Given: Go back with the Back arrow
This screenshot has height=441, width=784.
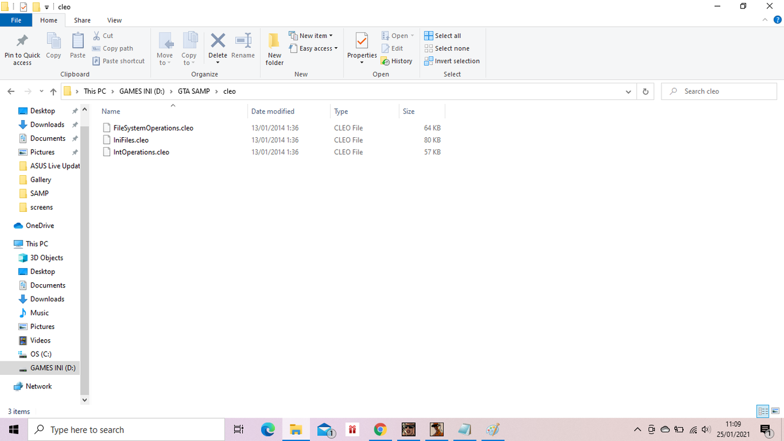Looking at the screenshot, I should 11,91.
